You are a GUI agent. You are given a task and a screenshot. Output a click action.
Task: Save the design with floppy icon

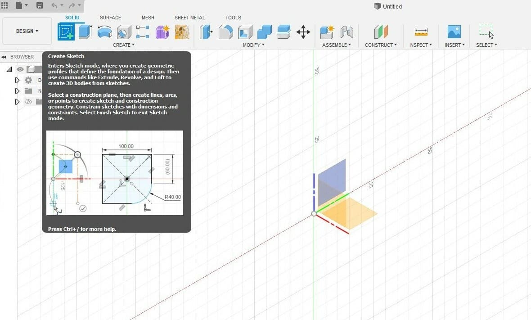[40, 5]
